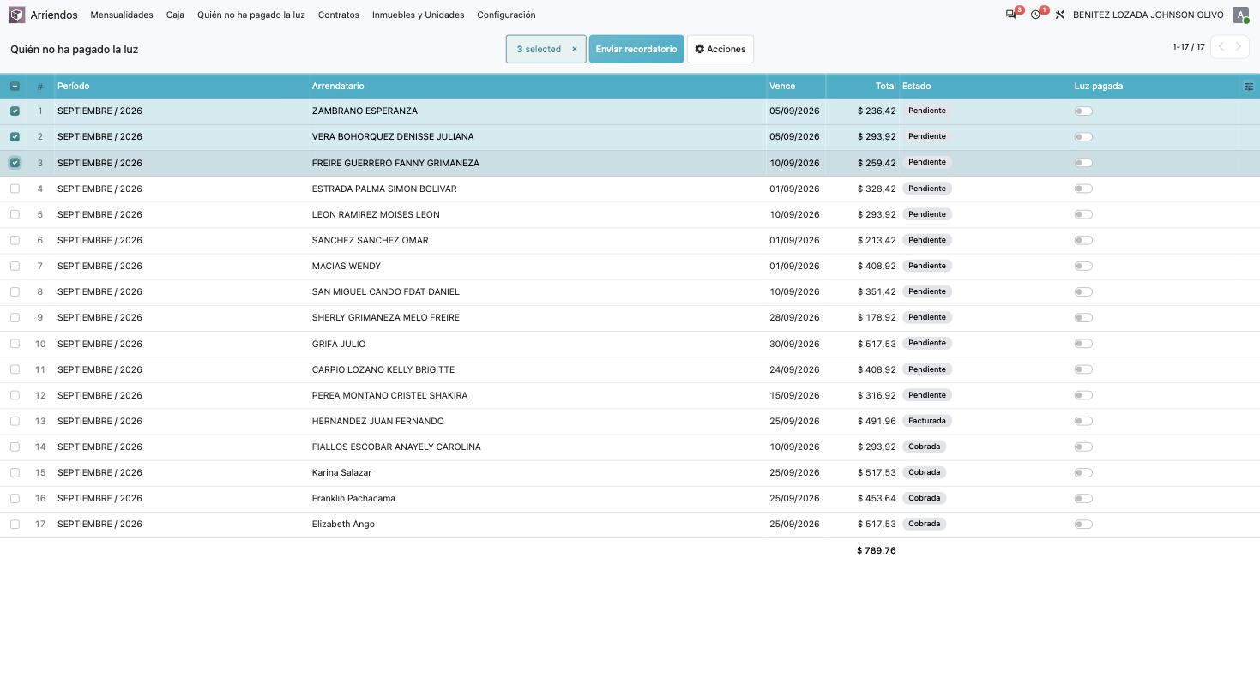Image resolution: width=1260 pixels, height=696 pixels.
Task: Go to the previous page arrow
Action: 1221,46
